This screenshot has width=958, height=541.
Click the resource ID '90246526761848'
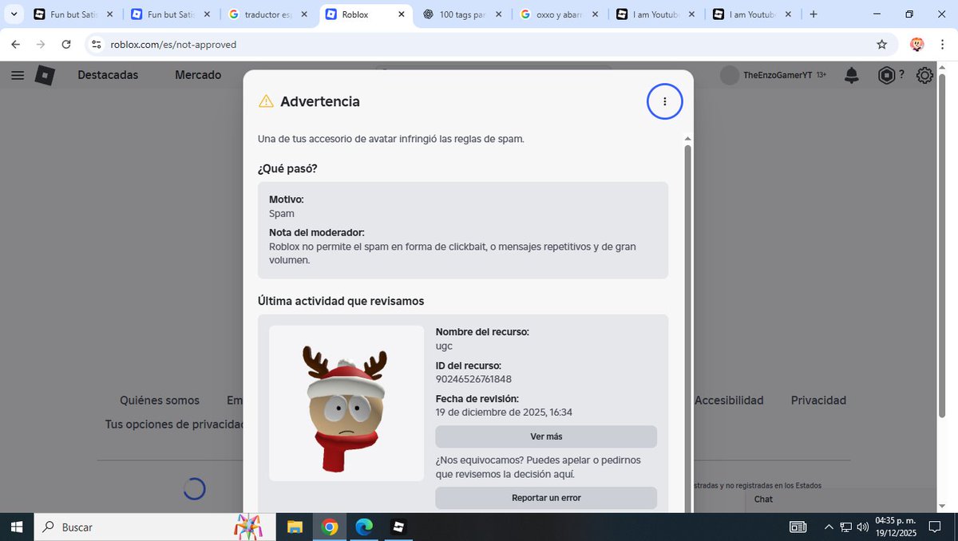click(x=473, y=379)
